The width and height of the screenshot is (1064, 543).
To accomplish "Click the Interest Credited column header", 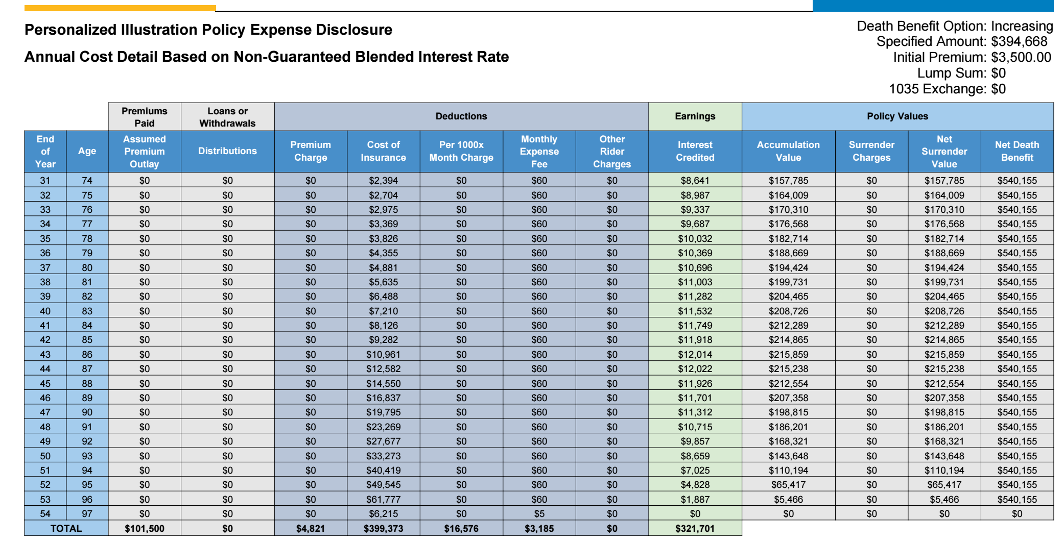I will (x=695, y=151).
